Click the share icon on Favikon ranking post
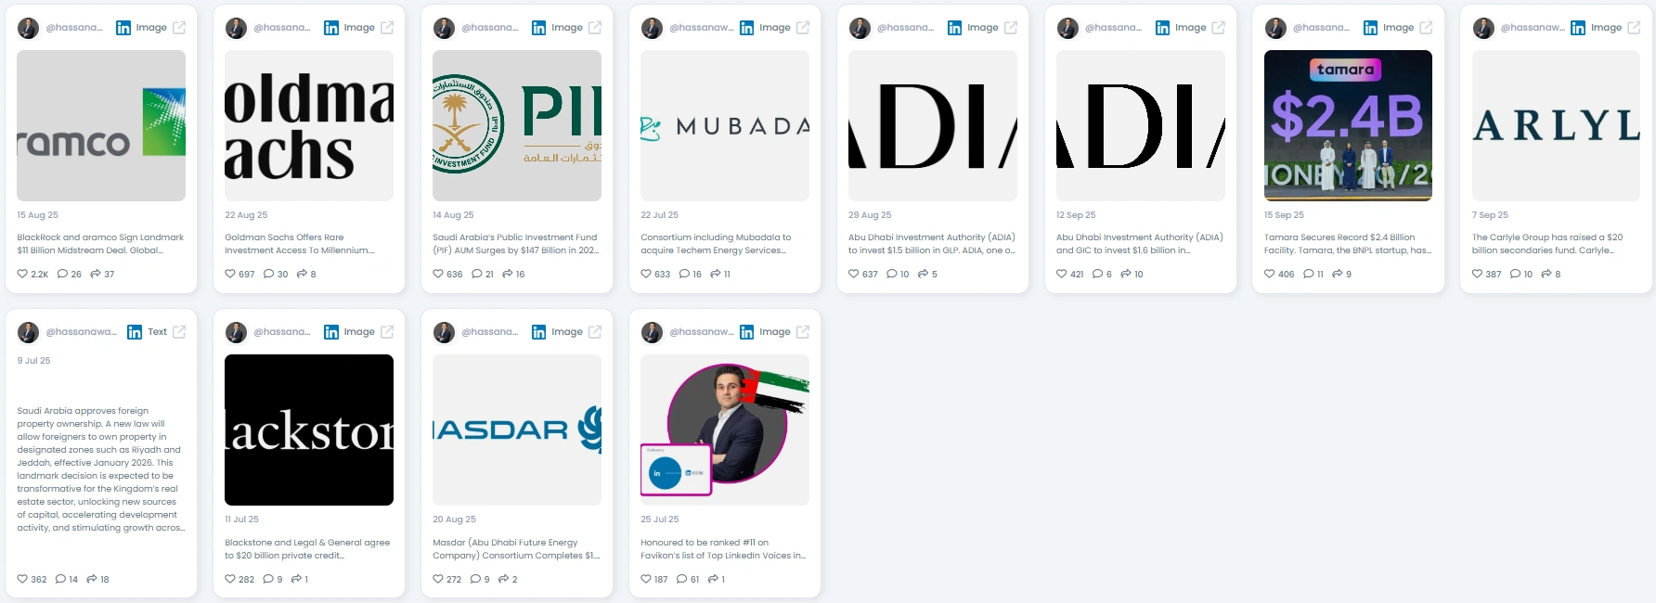Viewport: 1656px width, 603px height. [x=713, y=579]
